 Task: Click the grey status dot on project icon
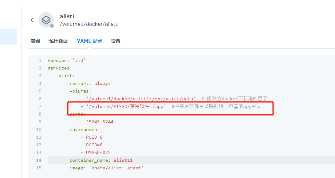pos(52,26)
